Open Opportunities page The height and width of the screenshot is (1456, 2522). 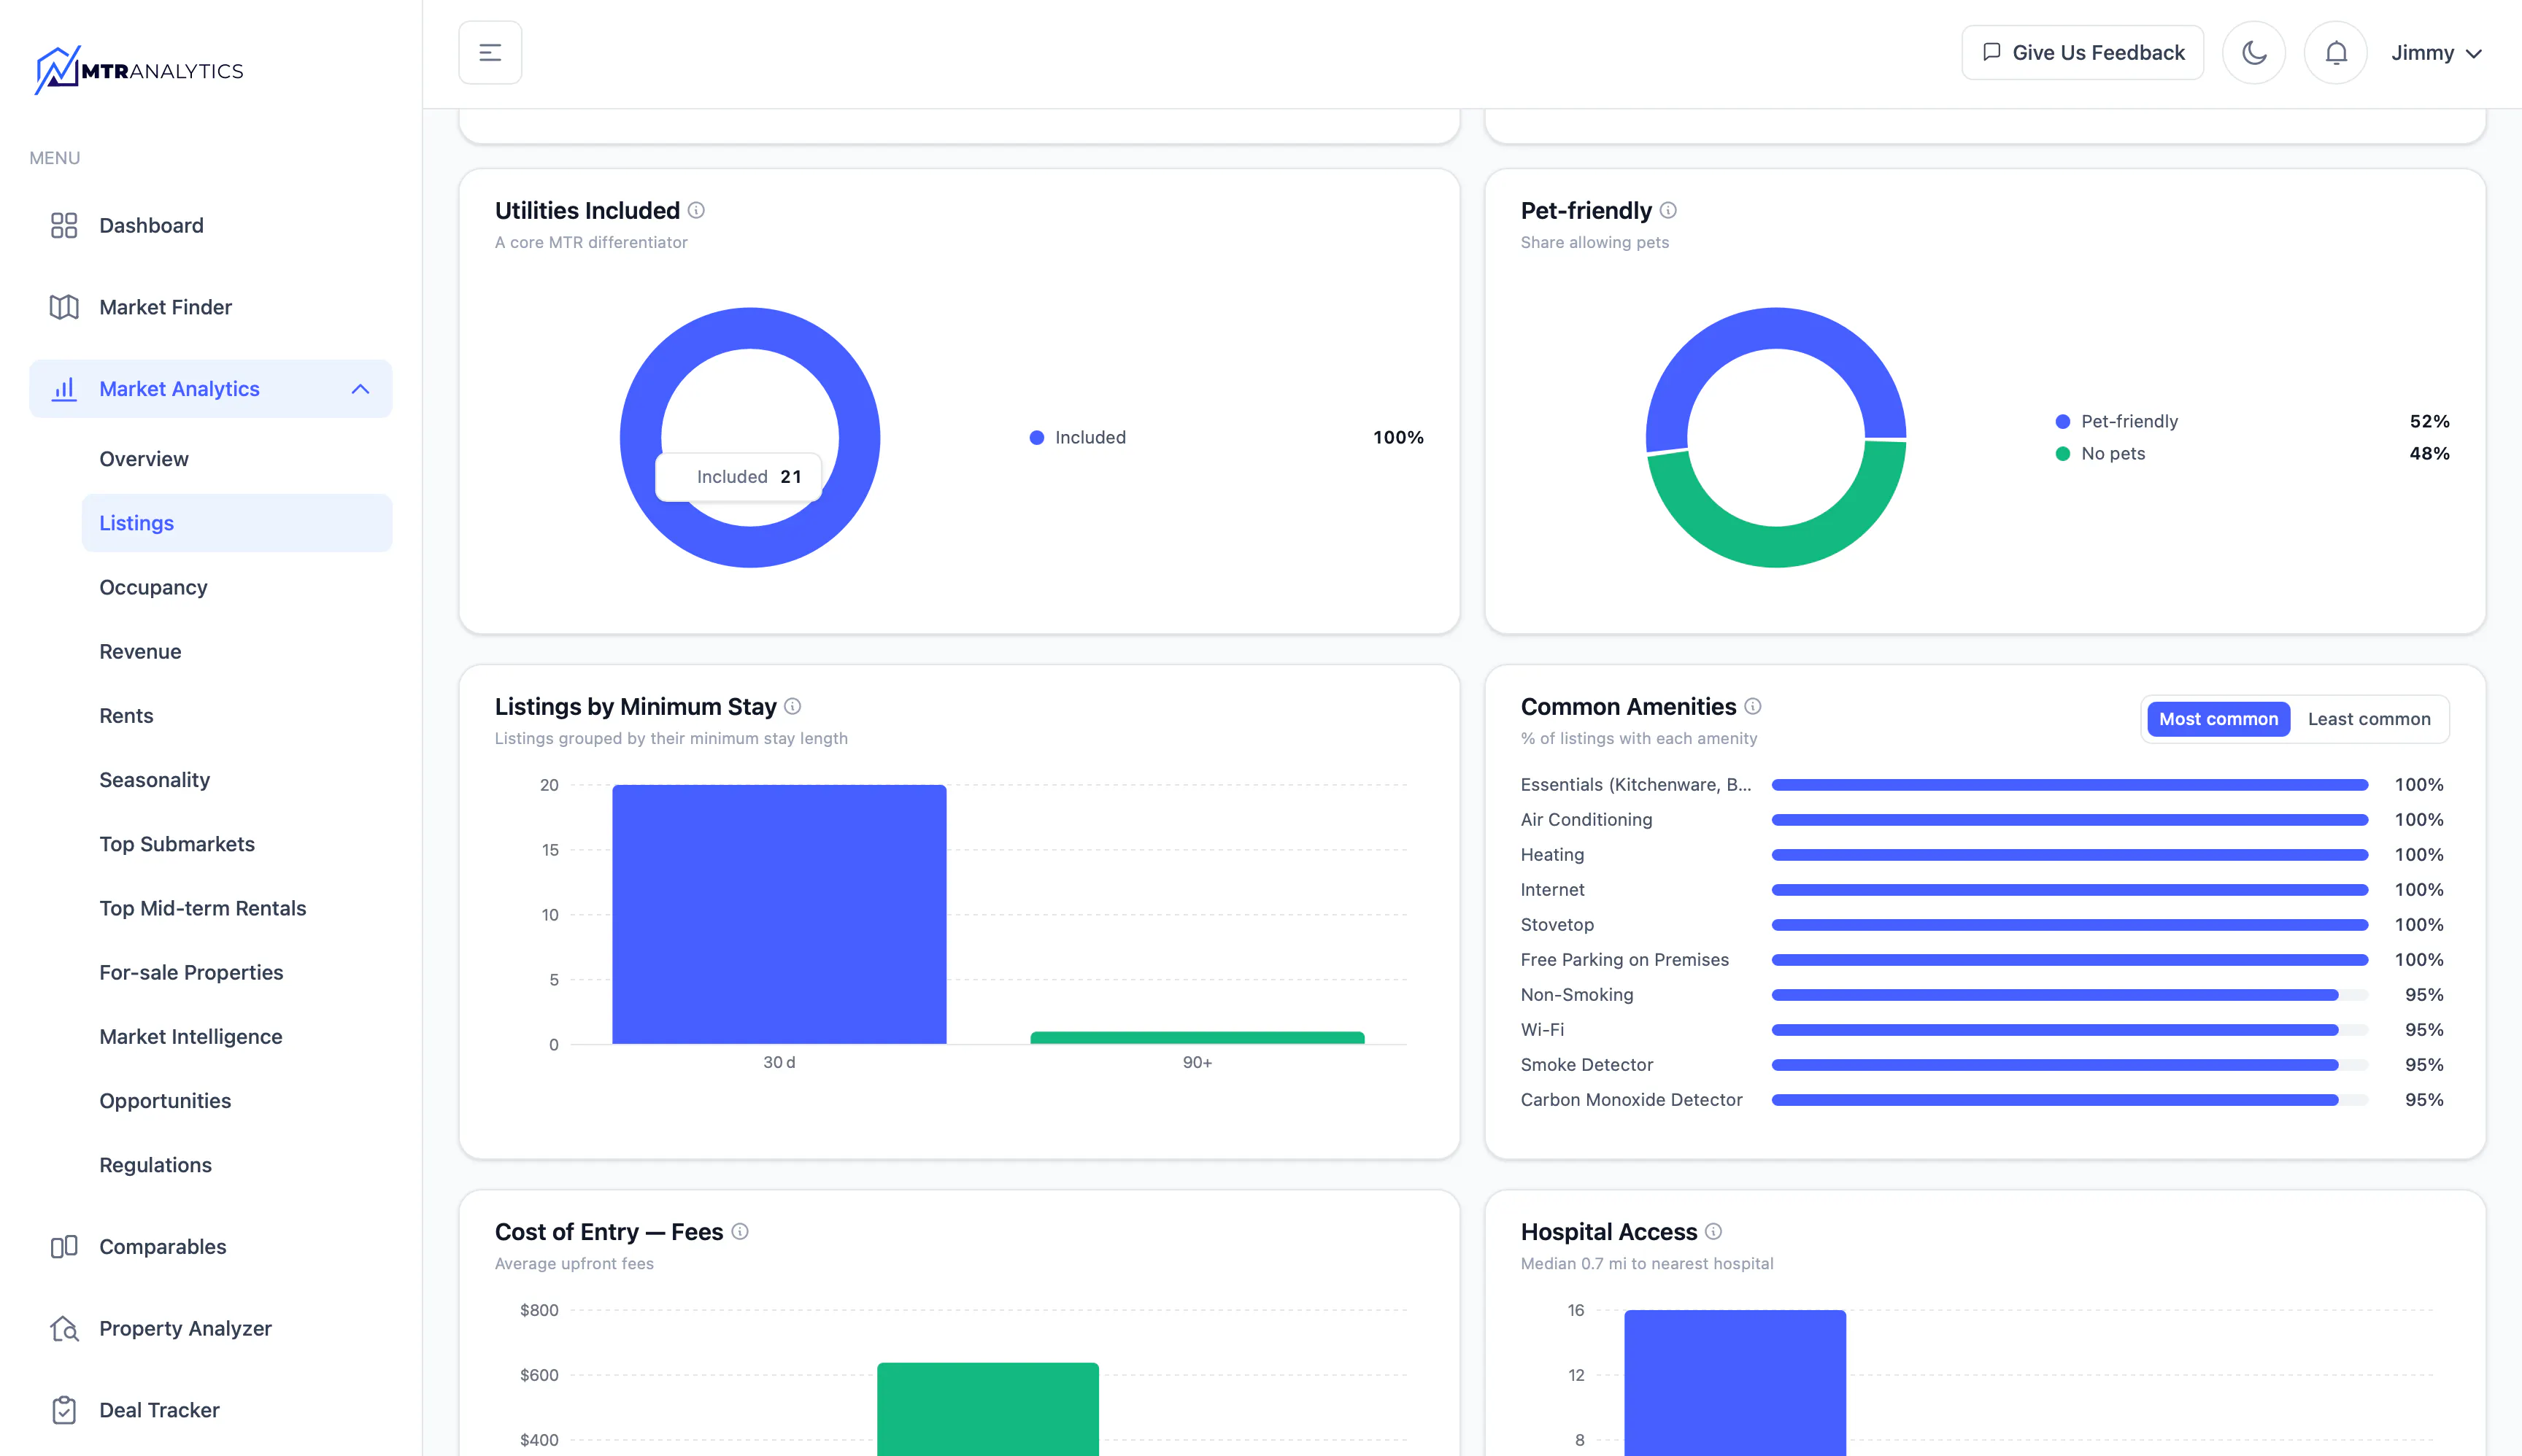(x=165, y=1101)
